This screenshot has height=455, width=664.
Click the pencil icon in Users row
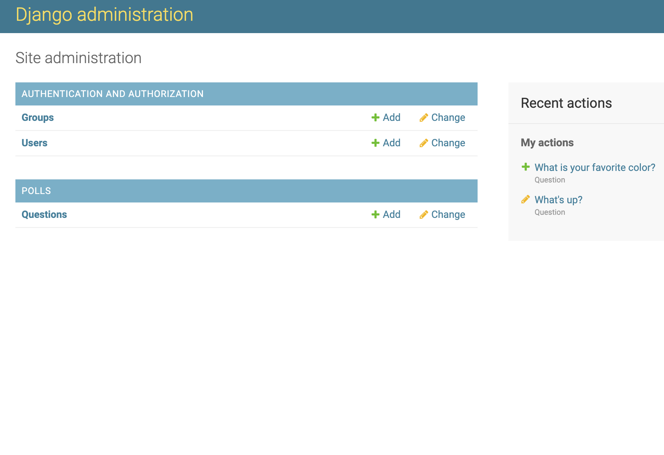click(424, 143)
